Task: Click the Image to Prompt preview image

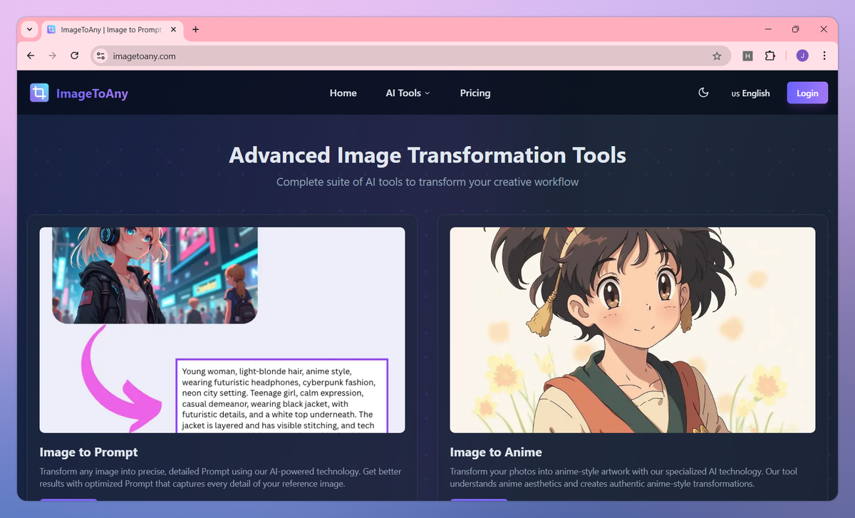Action: tap(222, 330)
